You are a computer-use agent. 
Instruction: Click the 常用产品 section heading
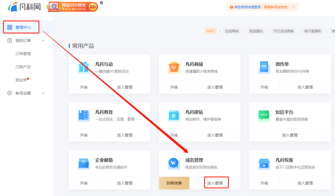point(83,46)
